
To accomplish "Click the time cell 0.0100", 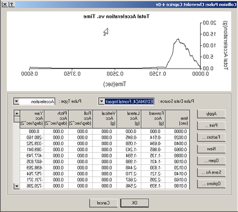I will [x=177, y=161].
